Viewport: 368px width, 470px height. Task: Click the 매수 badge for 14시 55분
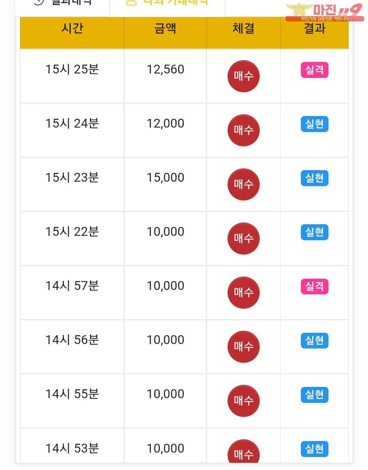243,401
